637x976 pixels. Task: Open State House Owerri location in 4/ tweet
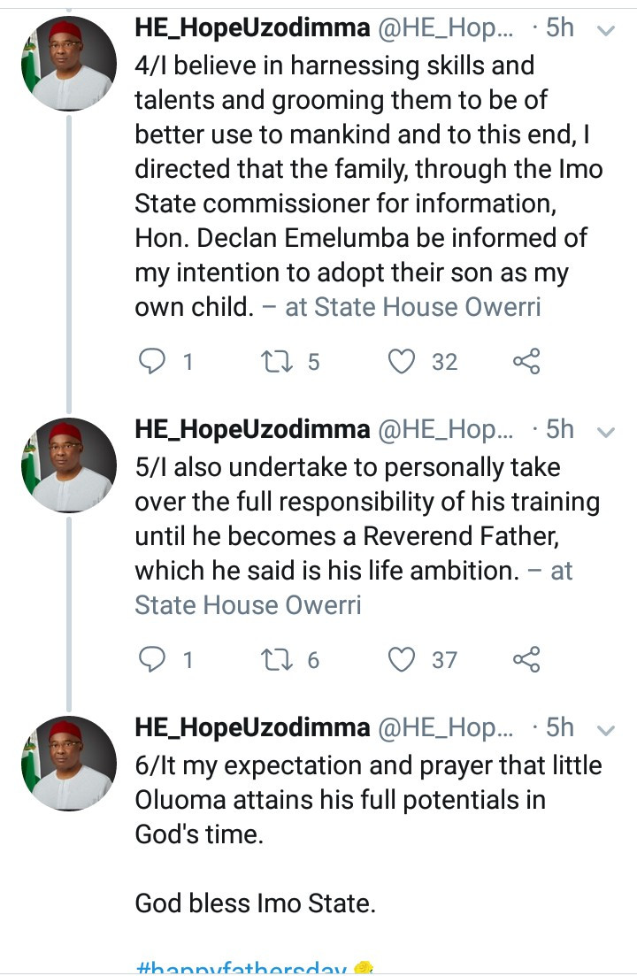click(x=427, y=307)
